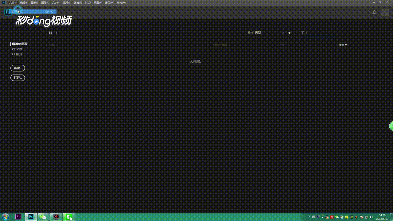Click the user avatar square
Viewport: 393px width, 221px height.
coord(385,13)
